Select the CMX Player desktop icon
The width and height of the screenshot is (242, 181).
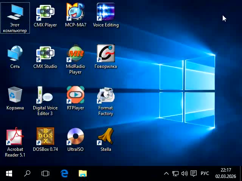pos(45,12)
